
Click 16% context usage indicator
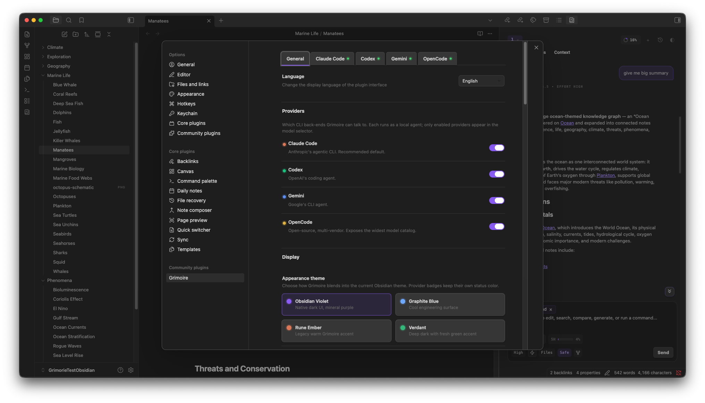coord(630,40)
